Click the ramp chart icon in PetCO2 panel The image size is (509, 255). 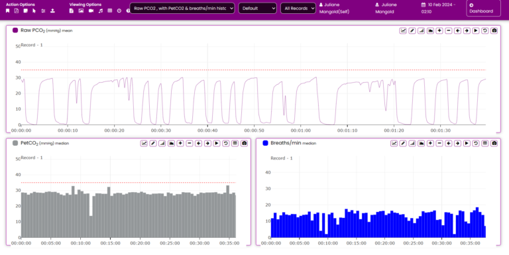click(162, 143)
